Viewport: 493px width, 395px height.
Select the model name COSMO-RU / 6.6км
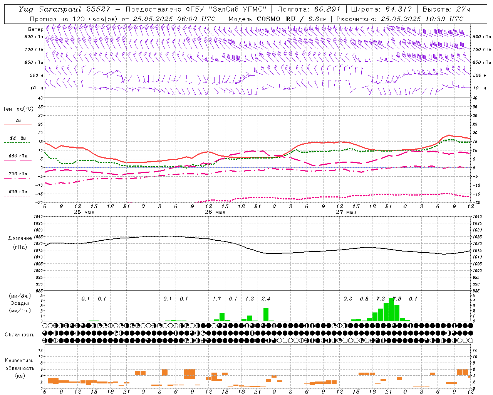[292, 19]
